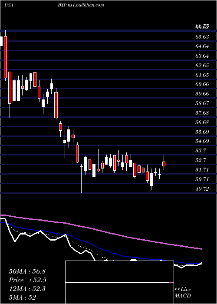Viewport: 217px width, 304px height.
Task: Click the tall red candlestick near 65.63
Action: click(x=5, y=57)
